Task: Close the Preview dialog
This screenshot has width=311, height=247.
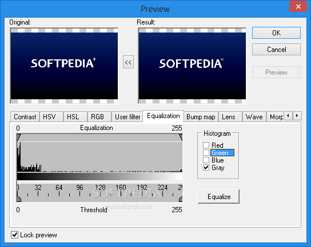Action: [298, 7]
